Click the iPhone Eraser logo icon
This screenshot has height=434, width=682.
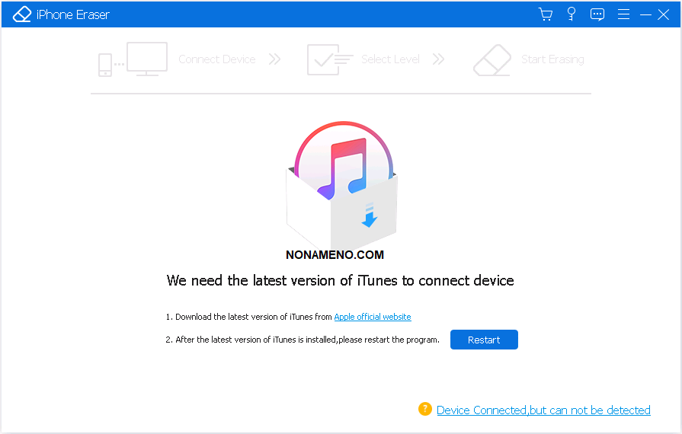point(21,14)
